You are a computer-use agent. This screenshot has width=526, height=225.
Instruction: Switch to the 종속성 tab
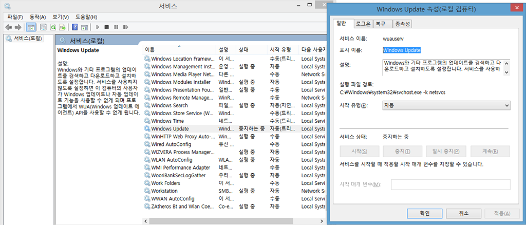point(402,24)
